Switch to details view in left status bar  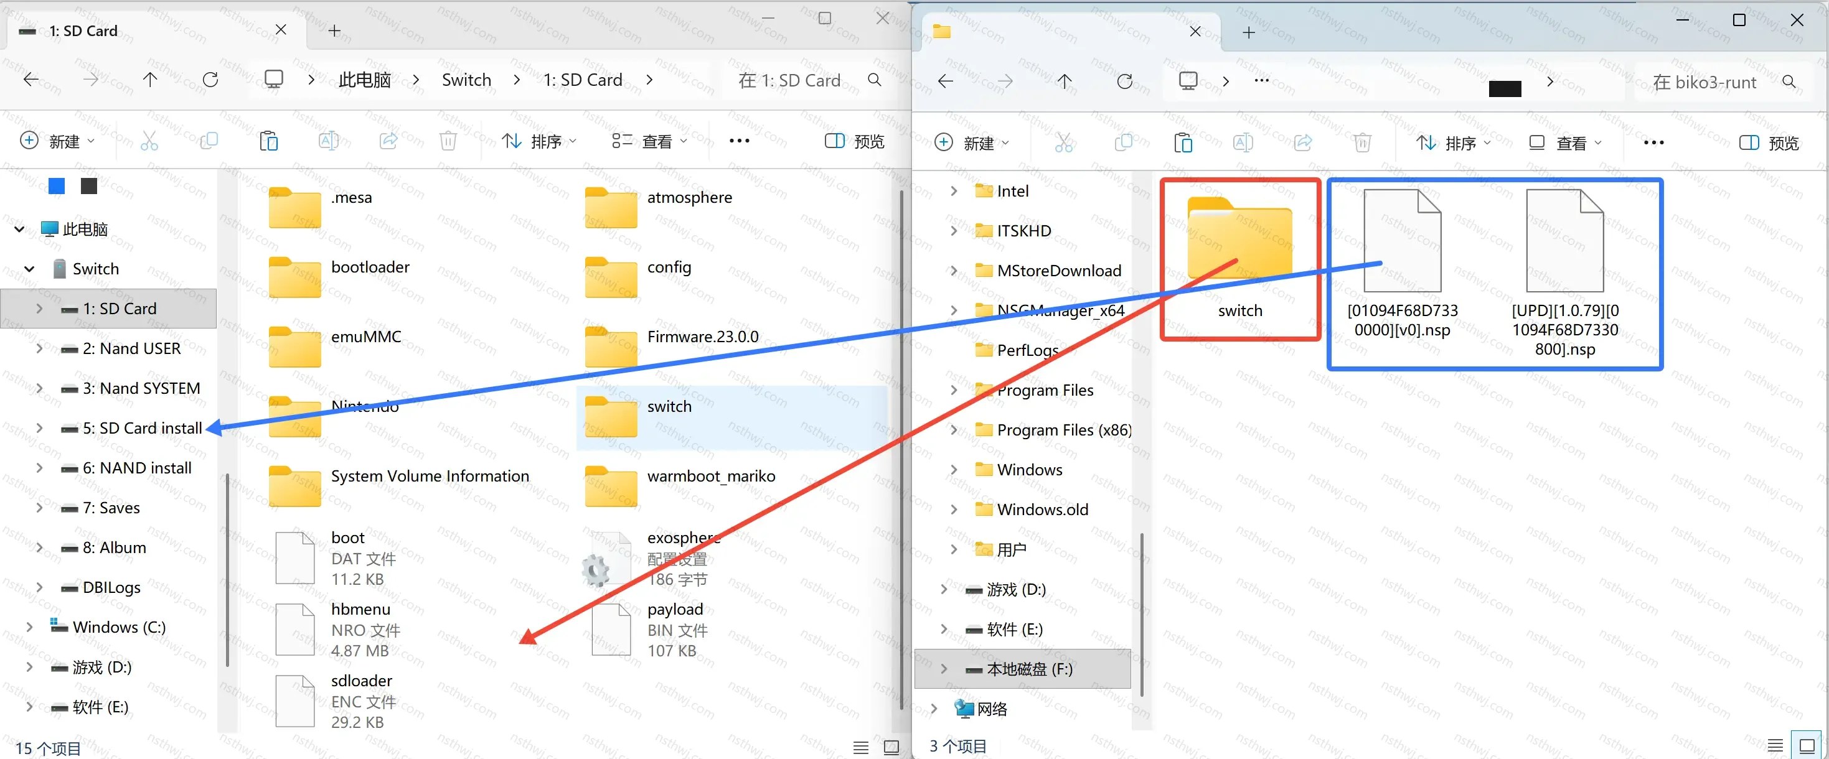[860, 747]
